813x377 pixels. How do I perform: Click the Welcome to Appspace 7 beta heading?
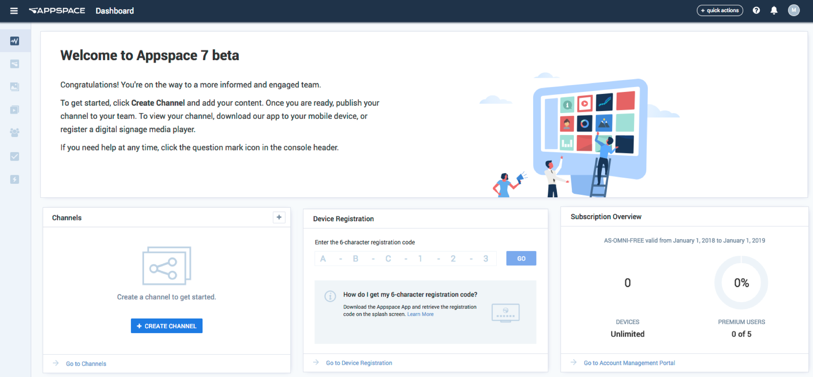click(x=150, y=55)
